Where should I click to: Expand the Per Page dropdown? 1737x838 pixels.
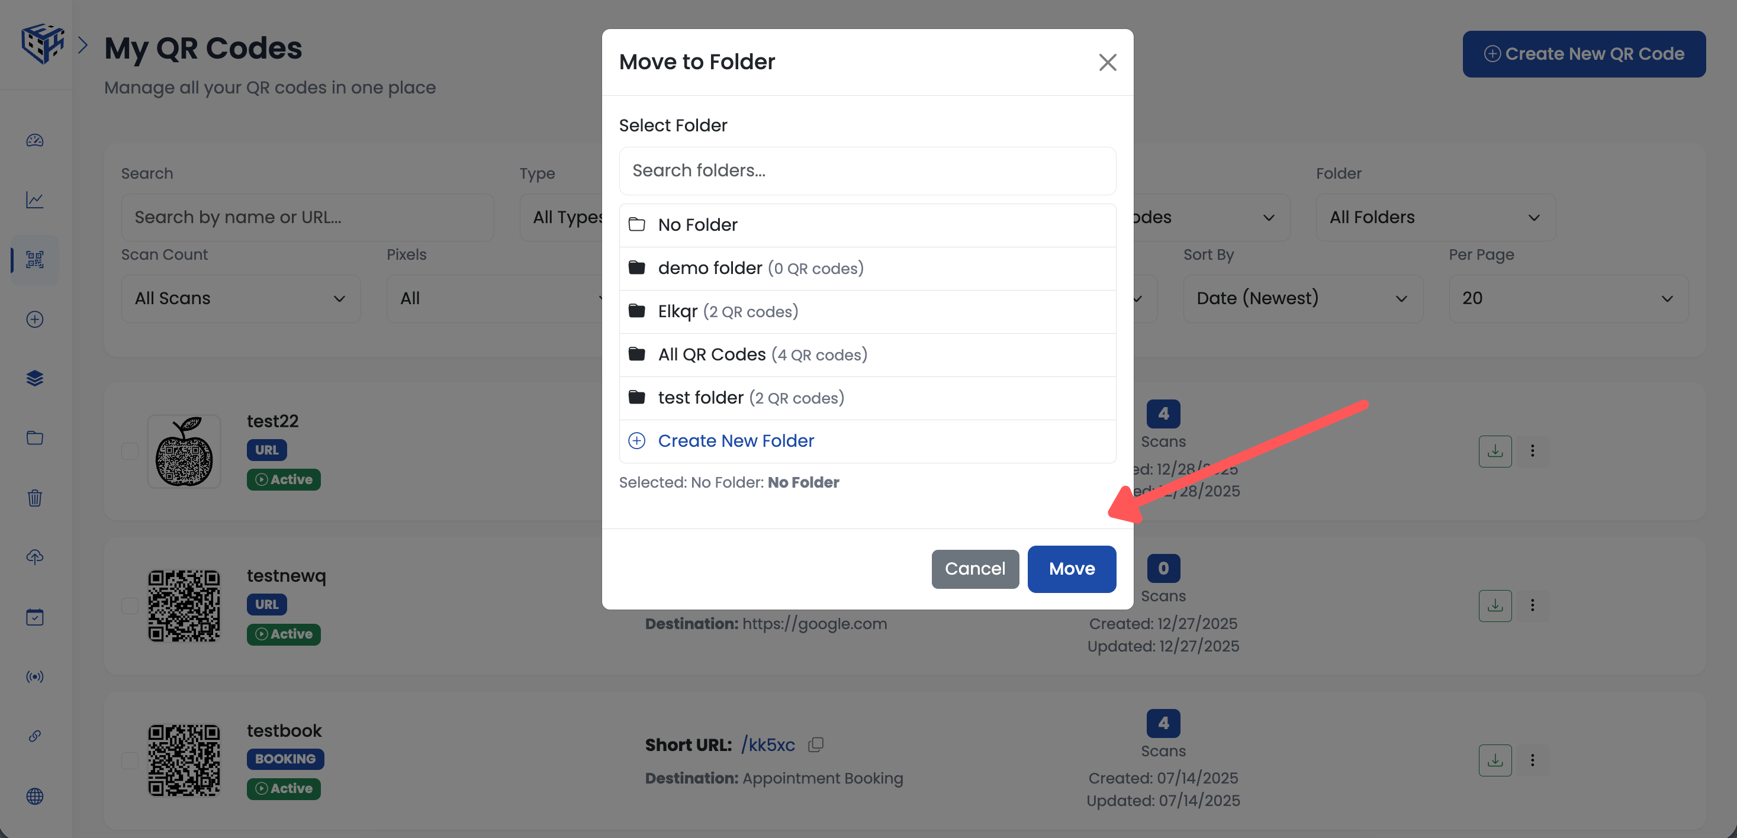tap(1568, 298)
